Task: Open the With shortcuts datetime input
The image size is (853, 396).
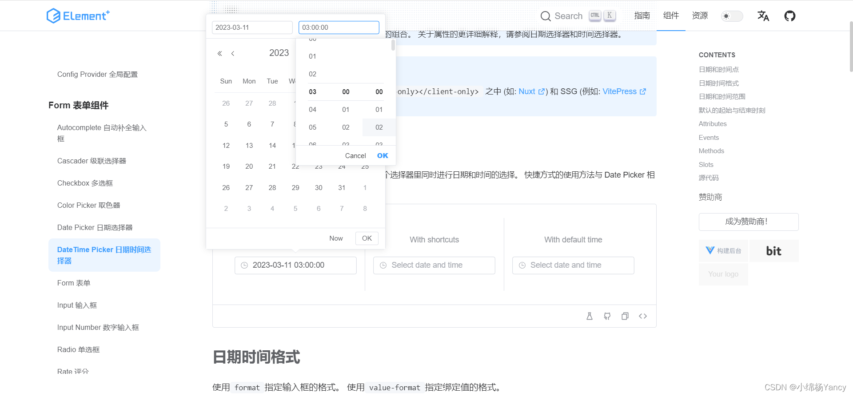Action: 434,265
